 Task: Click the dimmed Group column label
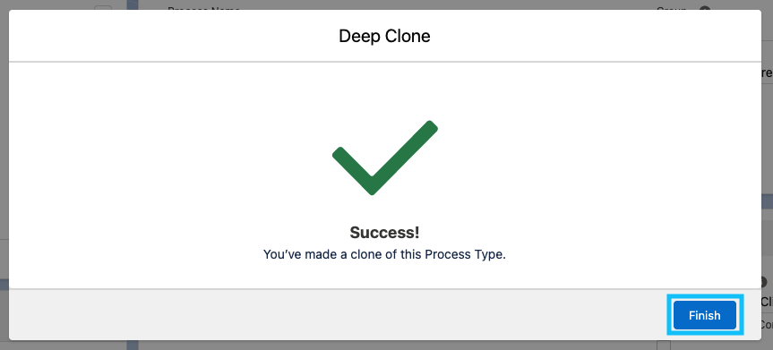click(x=671, y=8)
